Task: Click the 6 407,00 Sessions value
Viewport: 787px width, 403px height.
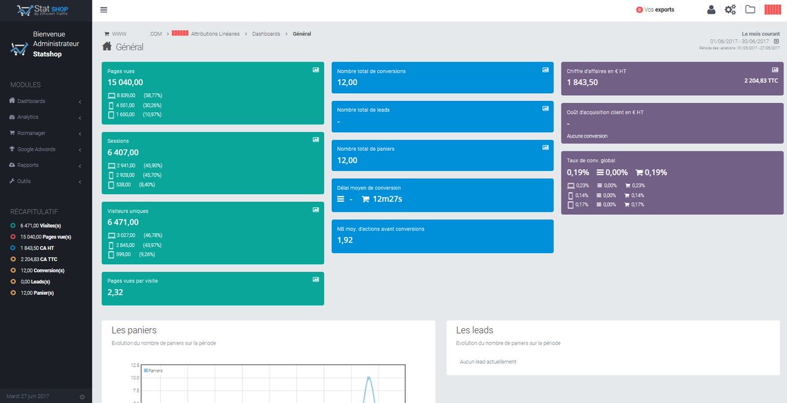Action: (123, 152)
